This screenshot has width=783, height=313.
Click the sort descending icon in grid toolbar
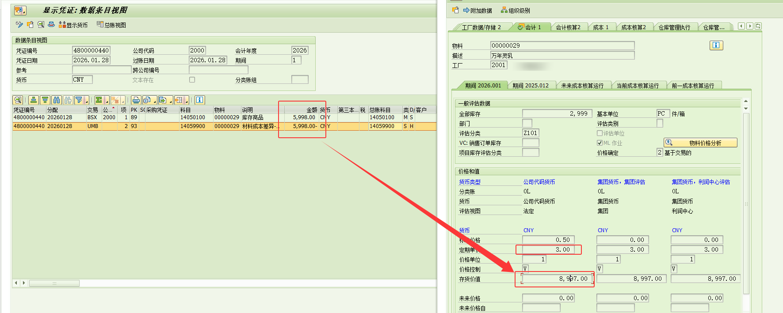(45, 100)
